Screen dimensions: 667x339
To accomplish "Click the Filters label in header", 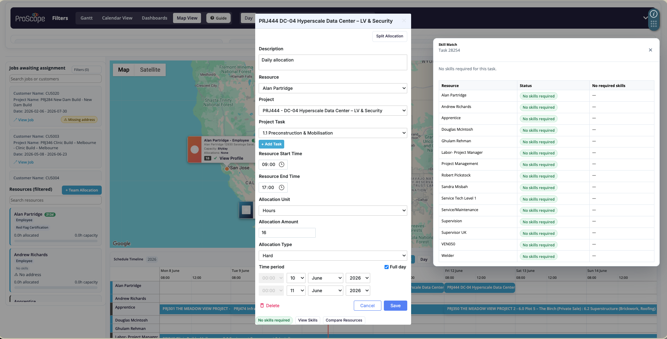I will 60,18.
